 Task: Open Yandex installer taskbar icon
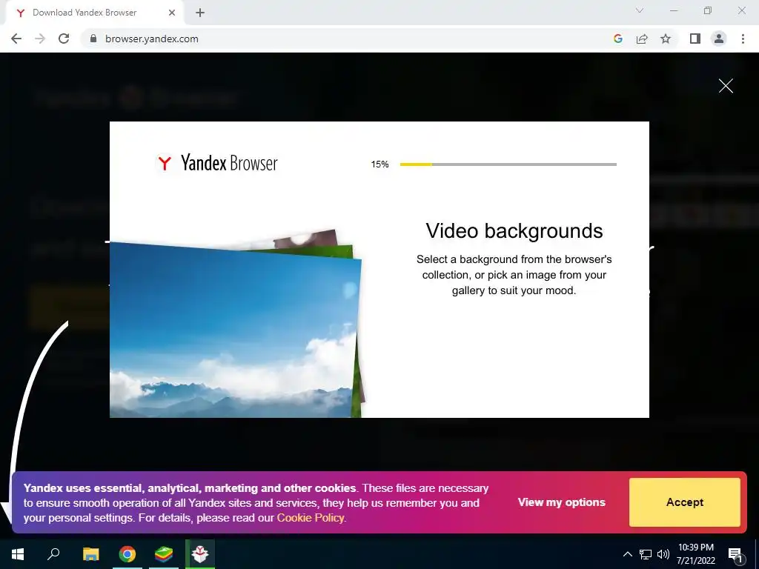200,554
